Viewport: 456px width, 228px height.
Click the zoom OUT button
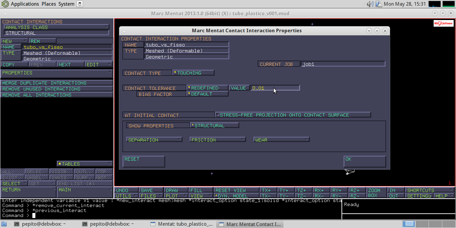click(x=396, y=196)
